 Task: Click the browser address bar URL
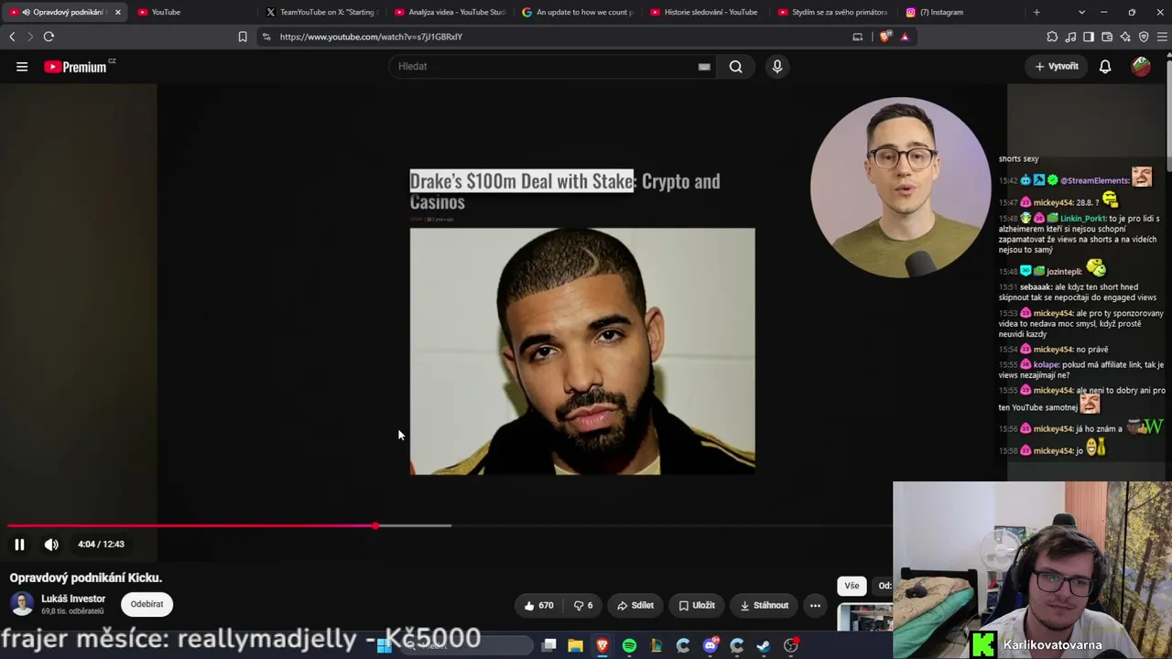[x=371, y=37]
